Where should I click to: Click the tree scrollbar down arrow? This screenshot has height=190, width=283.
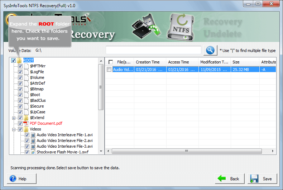click(x=101, y=151)
